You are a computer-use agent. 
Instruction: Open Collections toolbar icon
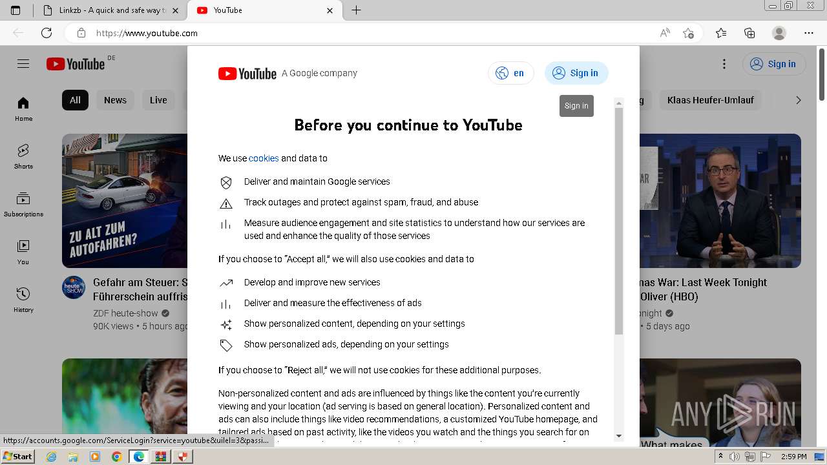click(749, 33)
